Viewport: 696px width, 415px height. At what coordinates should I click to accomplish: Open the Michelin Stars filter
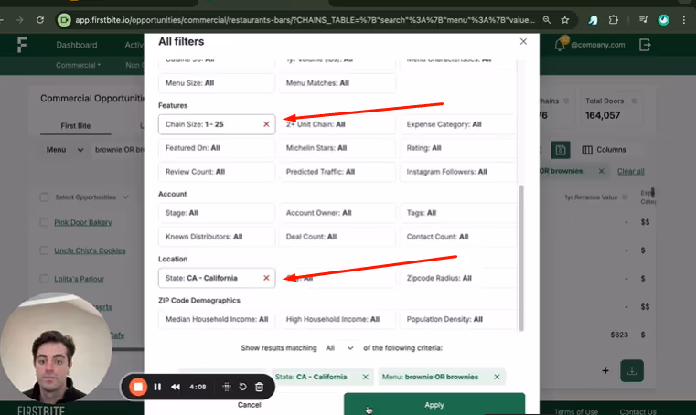[x=337, y=148]
